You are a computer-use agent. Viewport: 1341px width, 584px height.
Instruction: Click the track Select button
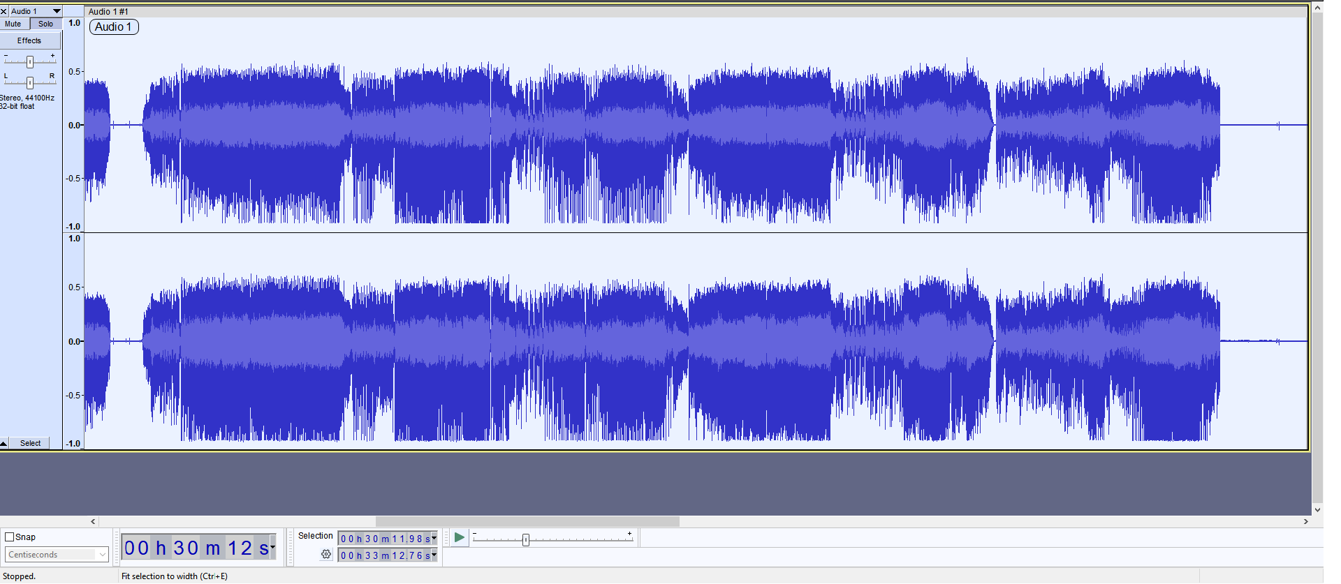31,444
